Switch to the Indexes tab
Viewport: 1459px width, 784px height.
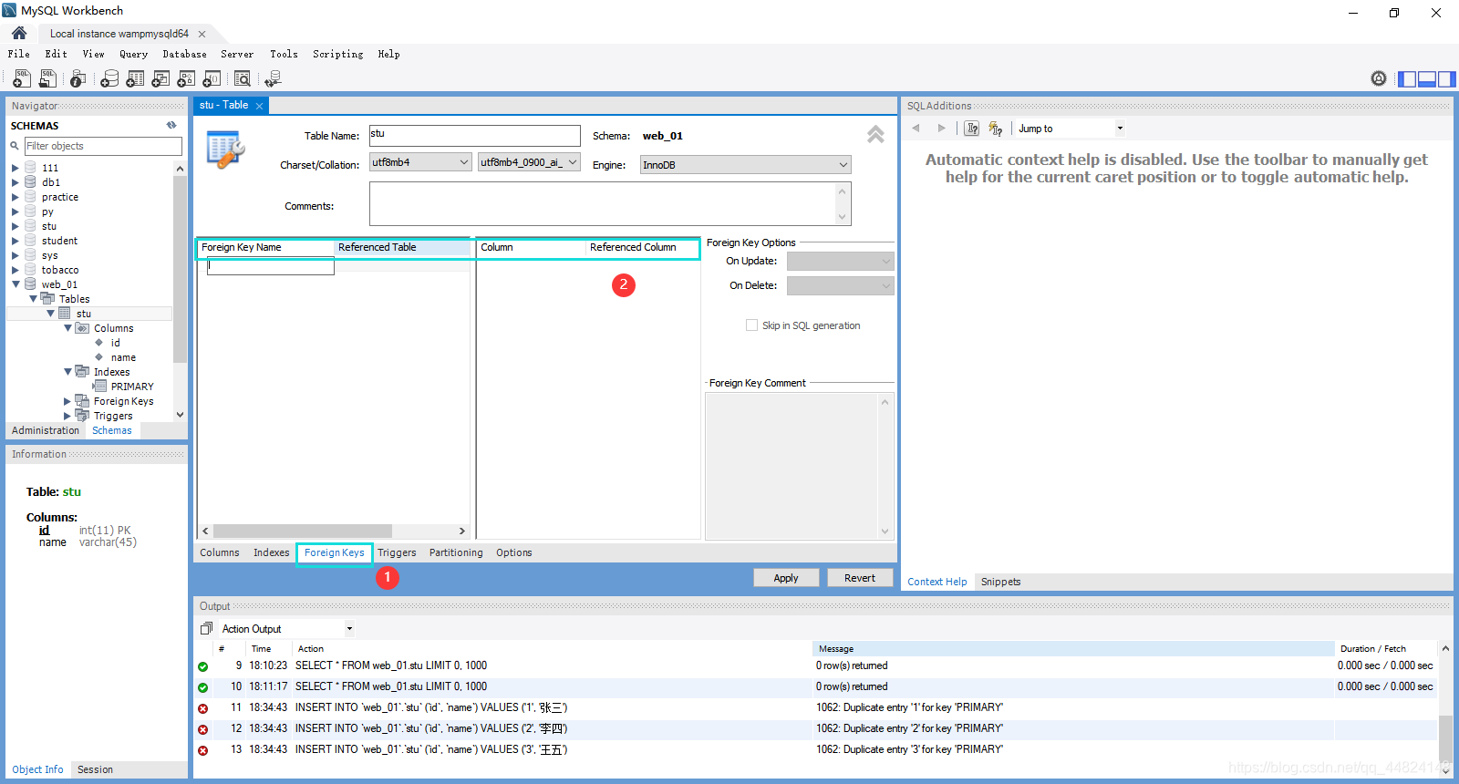[271, 552]
